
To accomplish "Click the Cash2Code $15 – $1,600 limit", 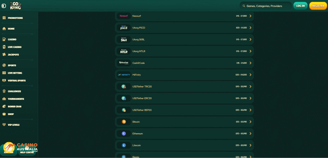I will point(242,63).
